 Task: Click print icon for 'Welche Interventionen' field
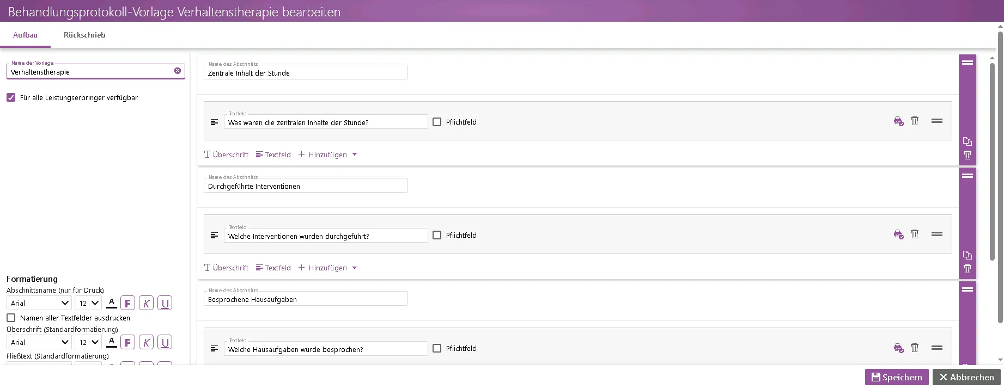(x=898, y=234)
